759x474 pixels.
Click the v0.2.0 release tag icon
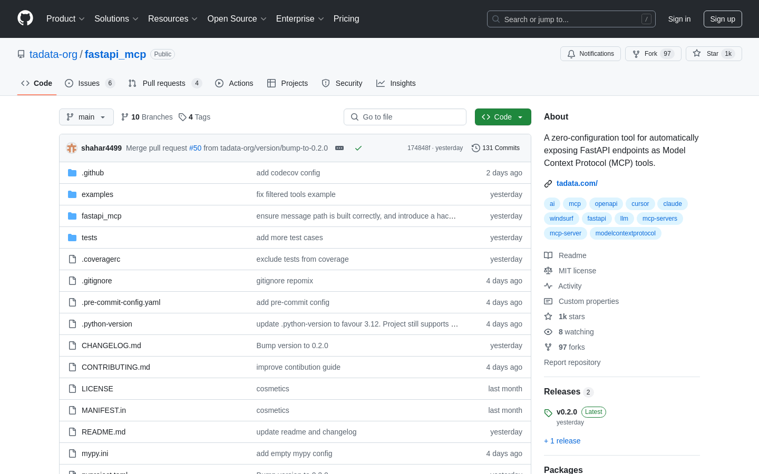(x=548, y=413)
